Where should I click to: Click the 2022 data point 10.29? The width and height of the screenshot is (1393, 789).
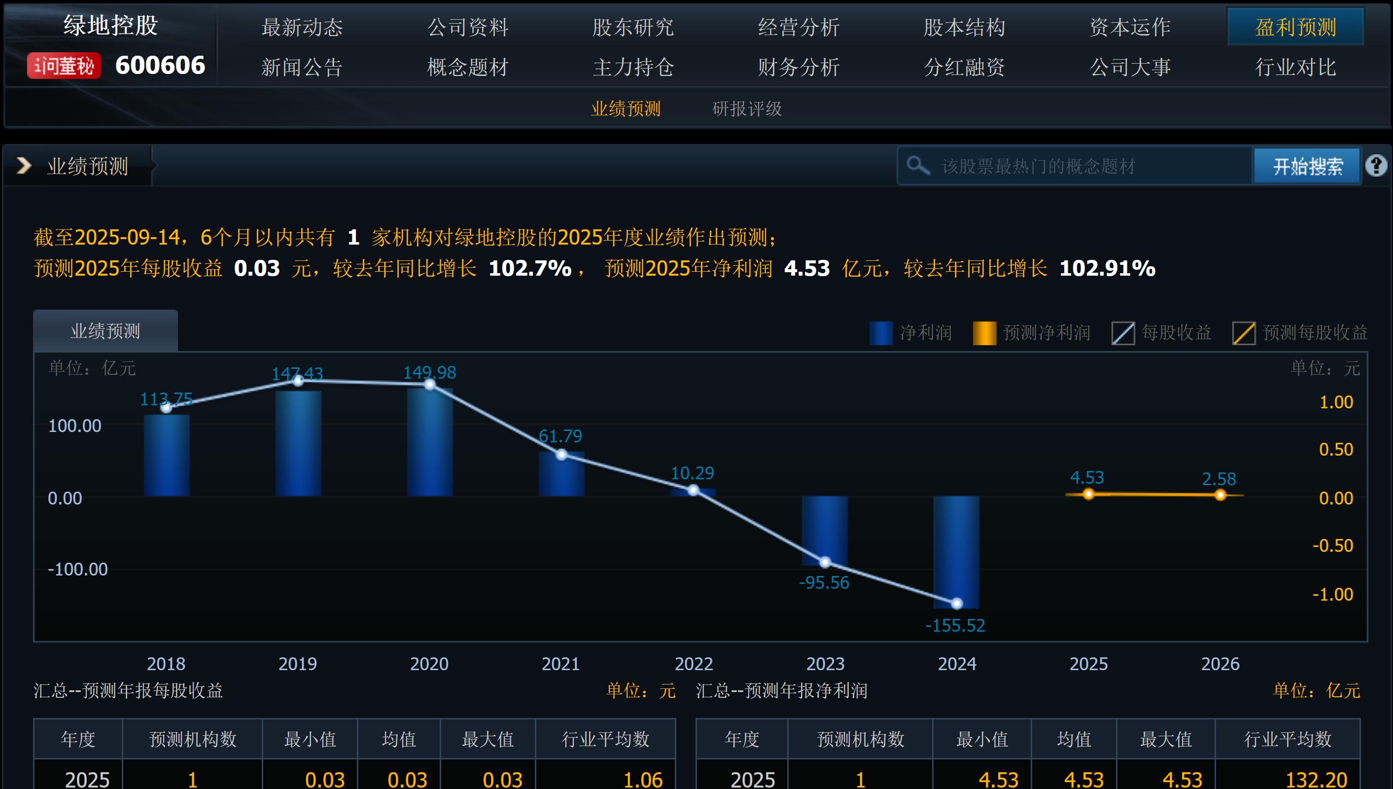(x=693, y=491)
